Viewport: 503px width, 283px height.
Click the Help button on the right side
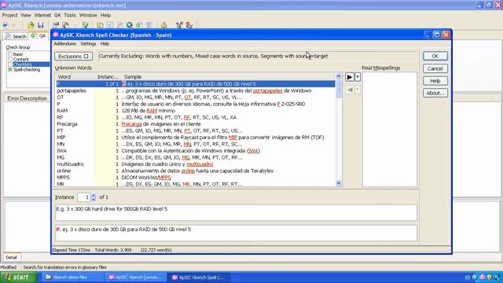[435, 81]
